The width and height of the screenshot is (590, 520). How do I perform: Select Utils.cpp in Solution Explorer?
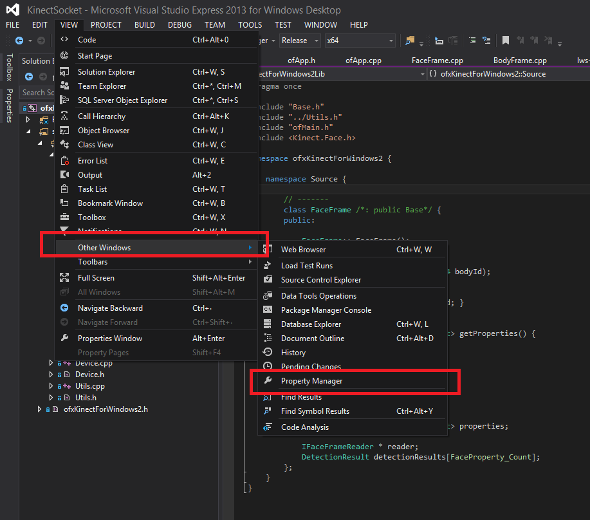coord(90,386)
